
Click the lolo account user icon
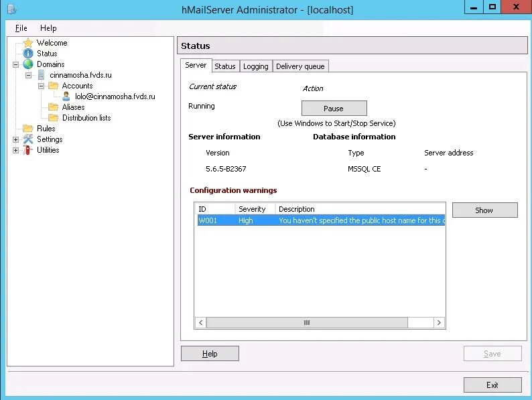[66, 96]
